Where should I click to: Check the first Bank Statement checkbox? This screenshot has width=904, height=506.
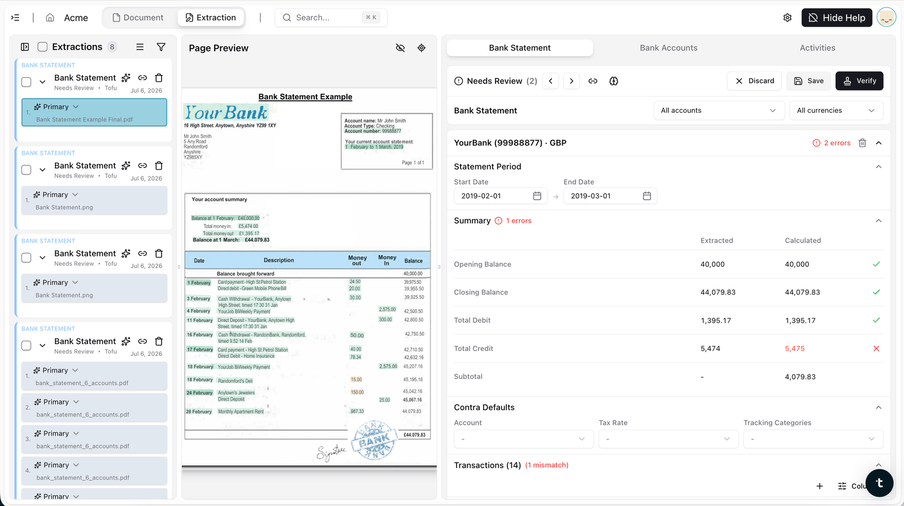[26, 82]
